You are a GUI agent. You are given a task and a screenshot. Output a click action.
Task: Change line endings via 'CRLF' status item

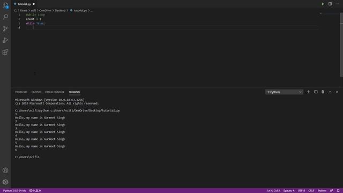pos(311,191)
